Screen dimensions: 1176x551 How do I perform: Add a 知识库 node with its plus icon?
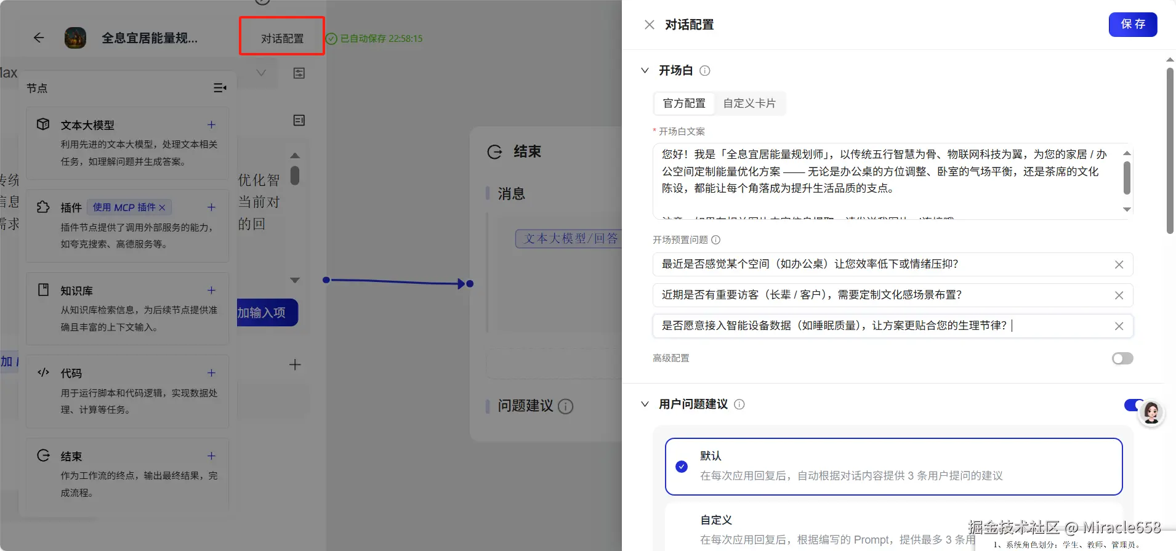(211, 290)
